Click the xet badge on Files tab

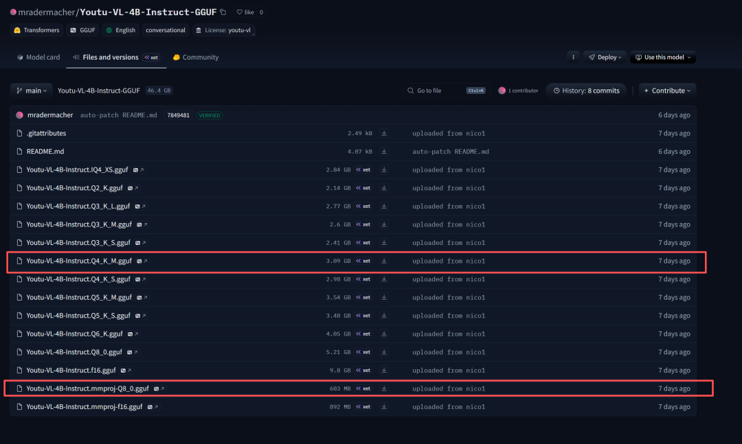pyautogui.click(x=151, y=58)
